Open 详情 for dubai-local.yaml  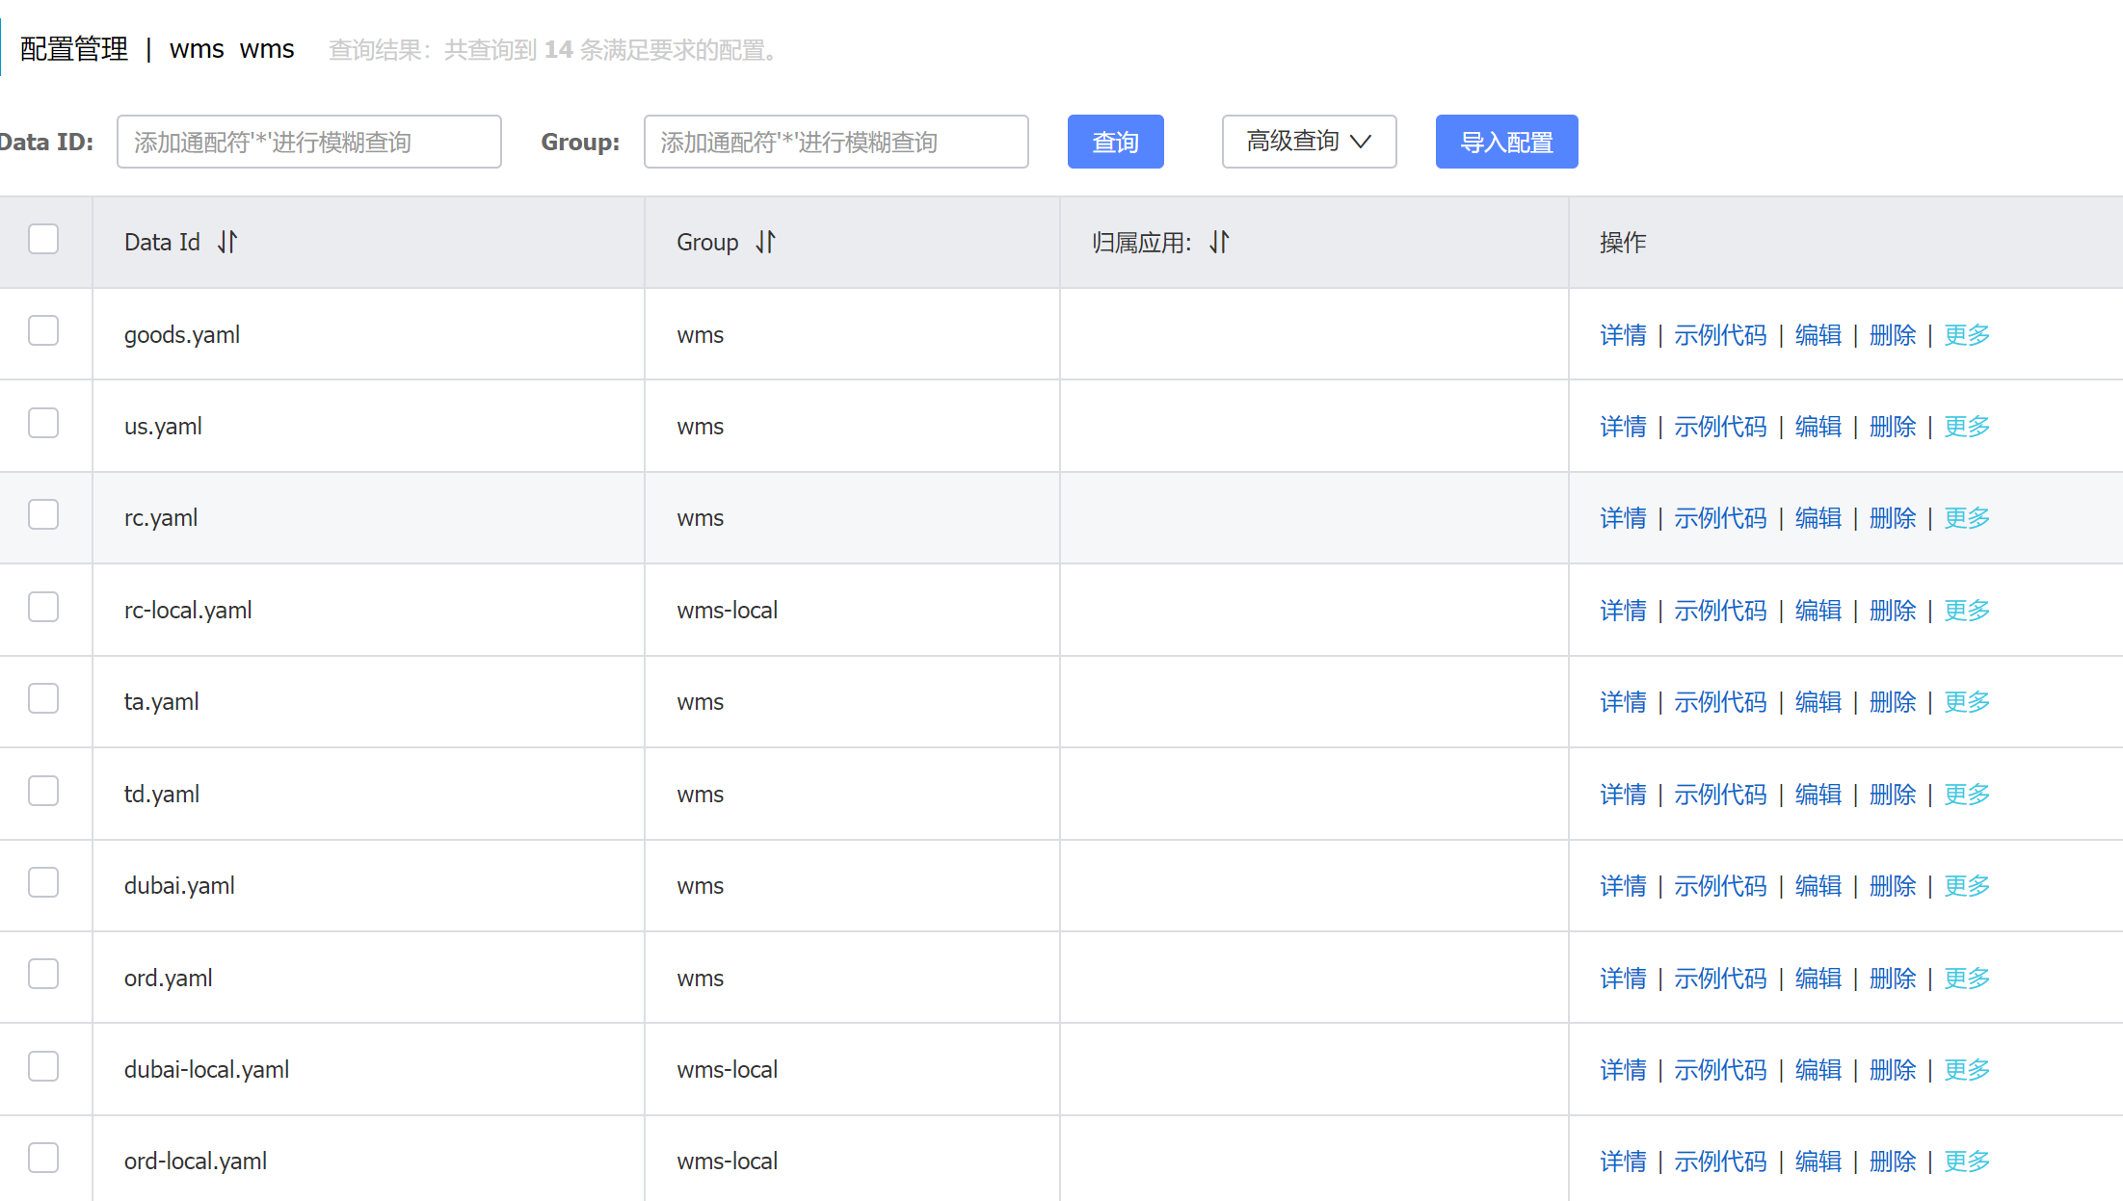[1624, 1070]
